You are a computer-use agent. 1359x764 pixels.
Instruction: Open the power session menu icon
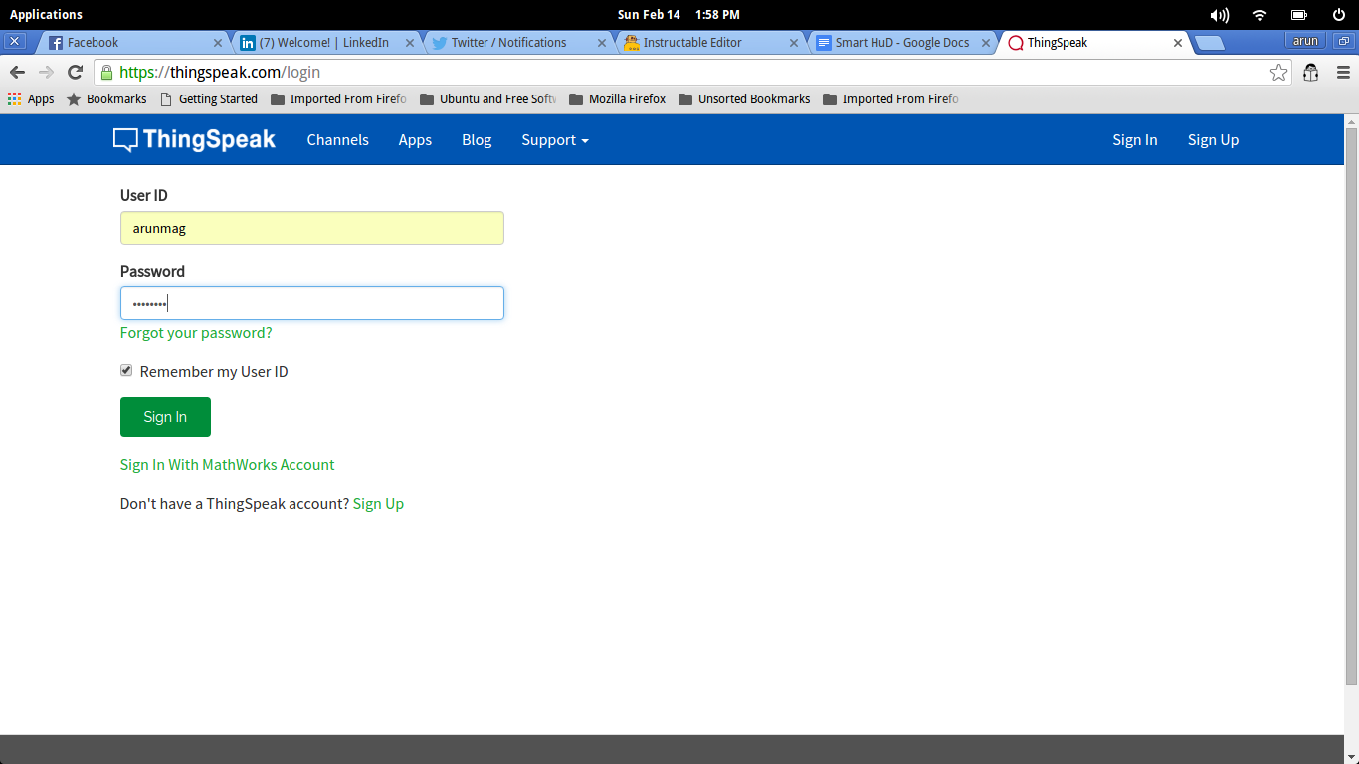coord(1338,15)
